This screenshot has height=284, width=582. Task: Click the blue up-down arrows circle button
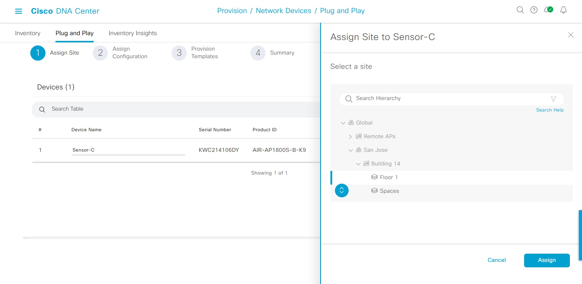342,190
